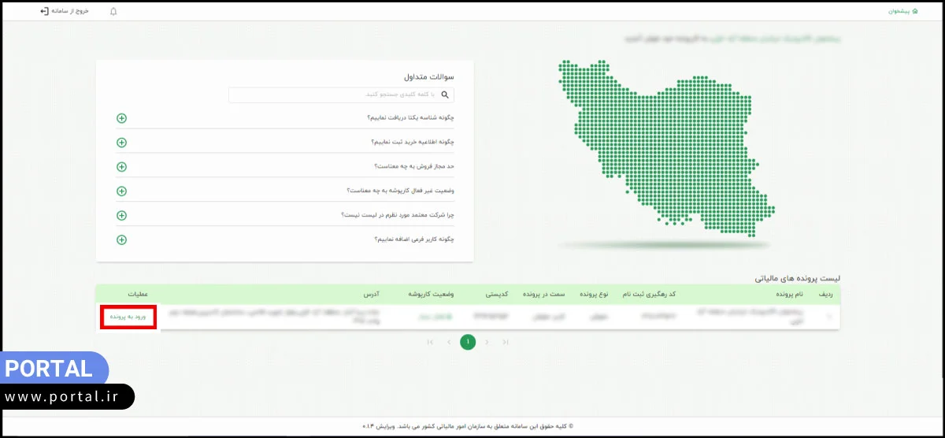This screenshot has width=945, height=438.
Task: Expand 'وضعیت غیر فعال کارپوشه' plus icon
Action: (121, 191)
